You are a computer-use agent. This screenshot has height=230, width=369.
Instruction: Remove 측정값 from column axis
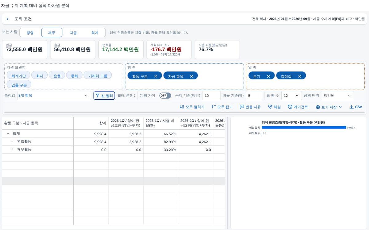point(300,76)
